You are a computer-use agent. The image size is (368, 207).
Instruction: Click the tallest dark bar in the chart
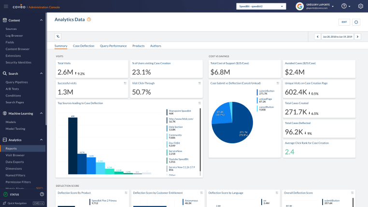pos(72,146)
